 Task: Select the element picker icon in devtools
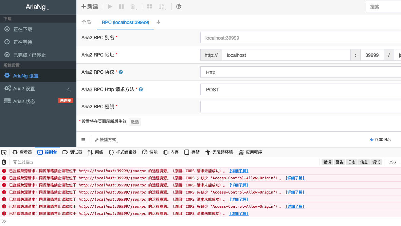pos(4,152)
